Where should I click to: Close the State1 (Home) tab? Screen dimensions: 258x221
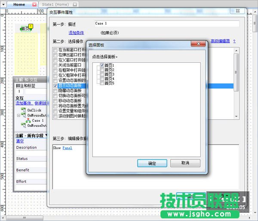click(x=75, y=4)
